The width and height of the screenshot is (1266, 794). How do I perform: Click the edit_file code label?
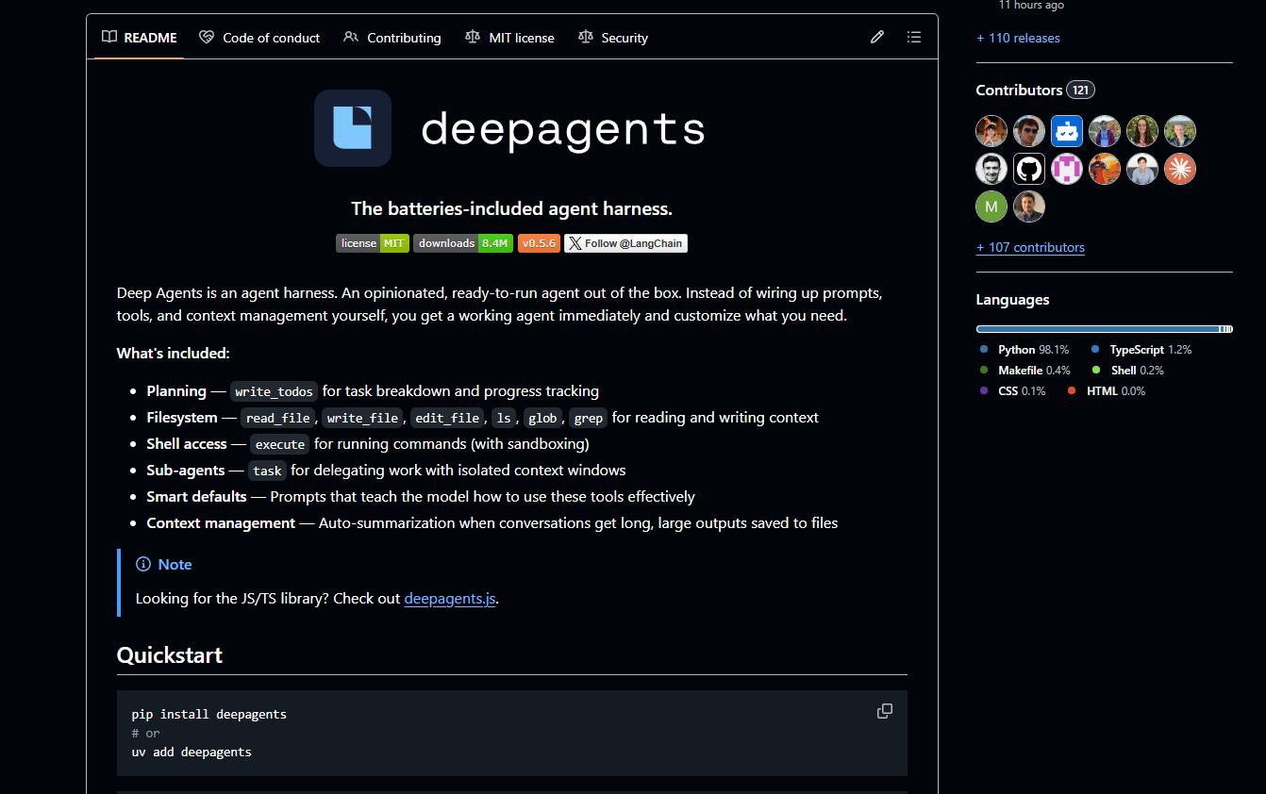pyautogui.click(x=447, y=418)
